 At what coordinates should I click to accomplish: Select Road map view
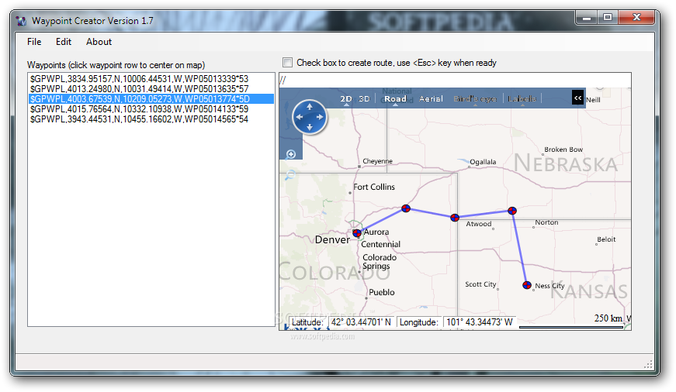click(x=395, y=98)
